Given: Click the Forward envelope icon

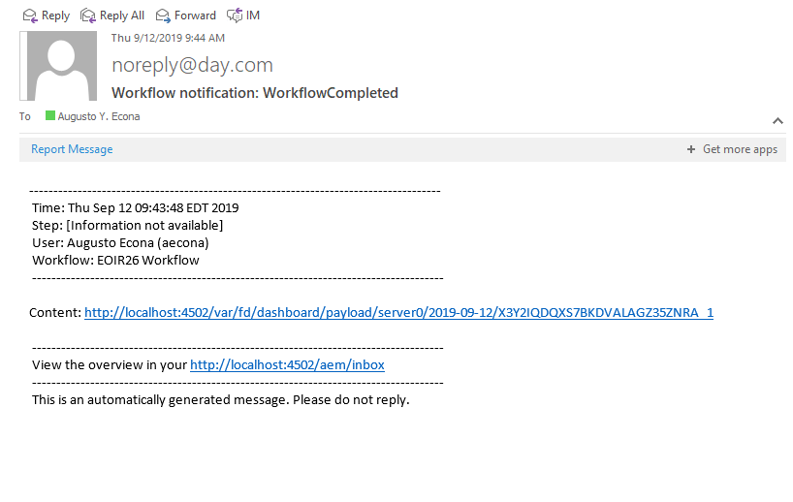Looking at the screenshot, I should (x=163, y=16).
